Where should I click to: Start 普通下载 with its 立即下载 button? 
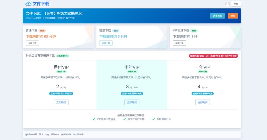32,43
